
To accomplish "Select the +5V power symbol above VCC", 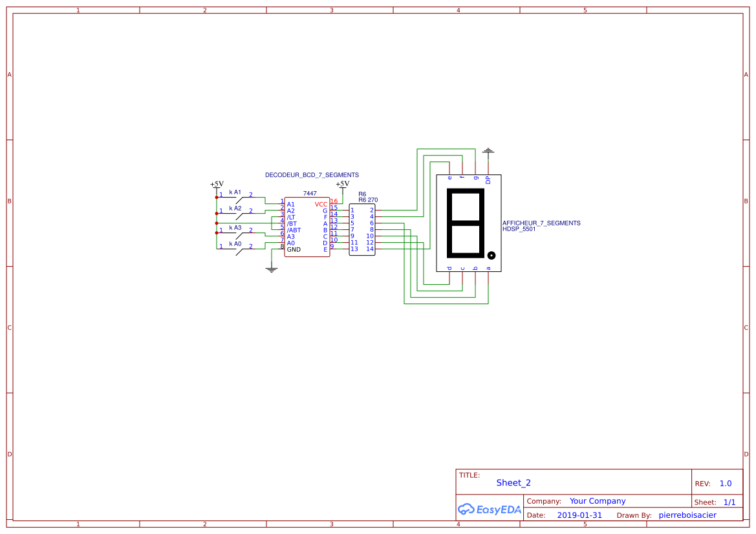I will [x=343, y=185].
